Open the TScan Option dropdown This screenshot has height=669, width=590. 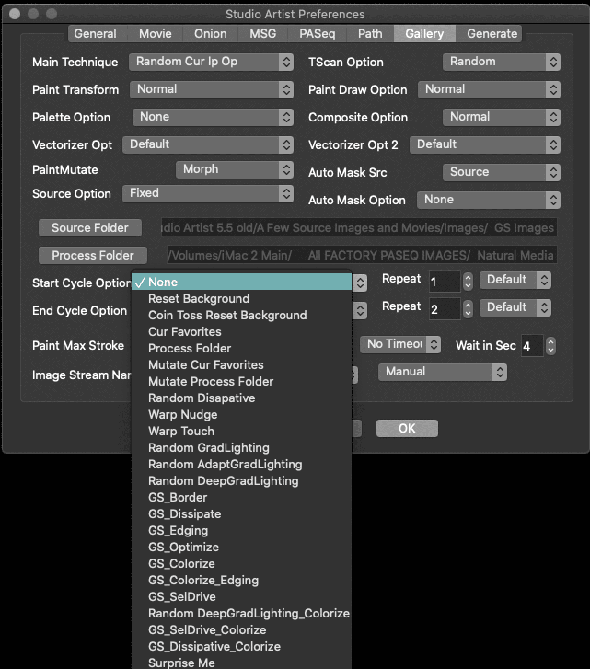502,62
